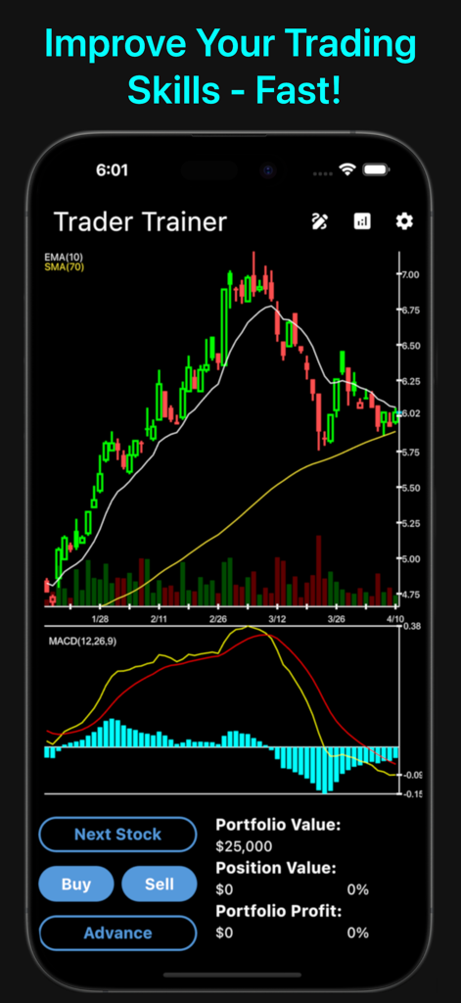This screenshot has height=1003, width=461.
Task: Select the EMA(10) indicator label
Action: 64,258
